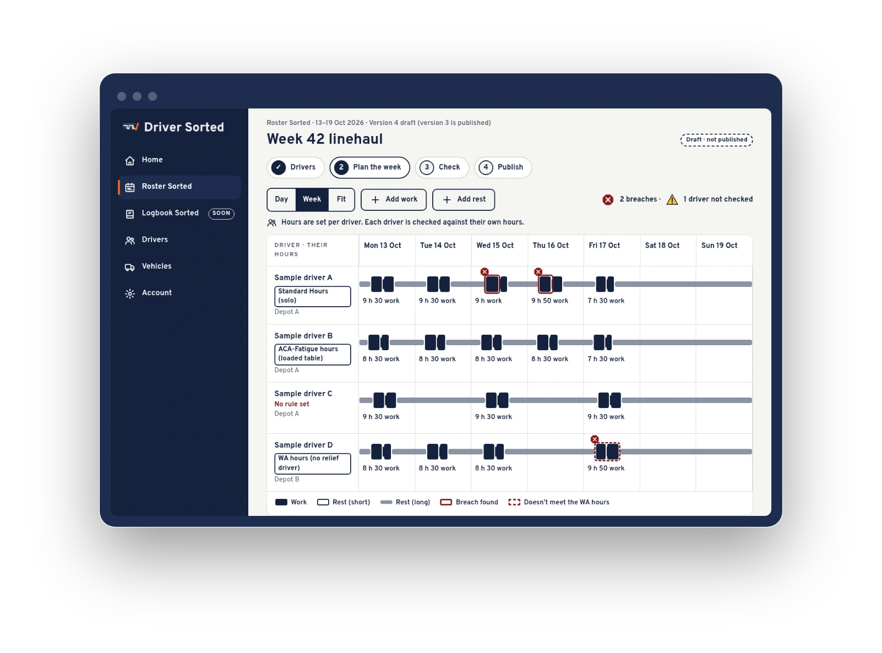Open ACA-Fatigue hours rule for driver B
The height and width of the screenshot is (653, 882).
click(x=313, y=354)
